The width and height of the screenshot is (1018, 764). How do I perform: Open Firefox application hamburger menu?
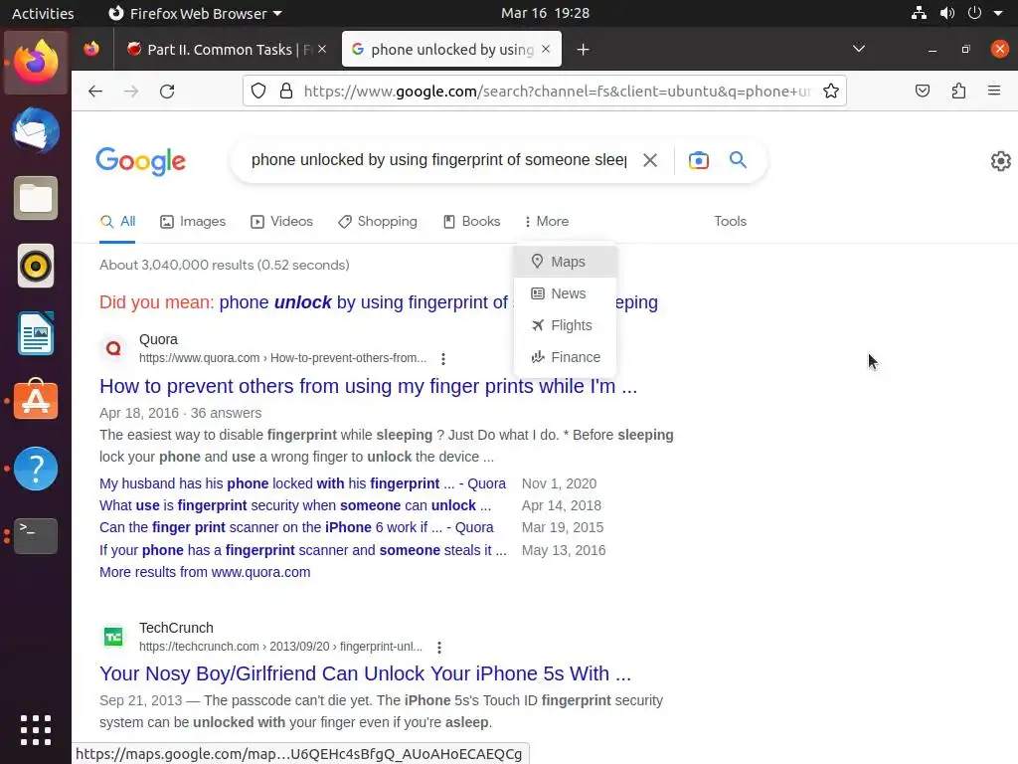[994, 91]
